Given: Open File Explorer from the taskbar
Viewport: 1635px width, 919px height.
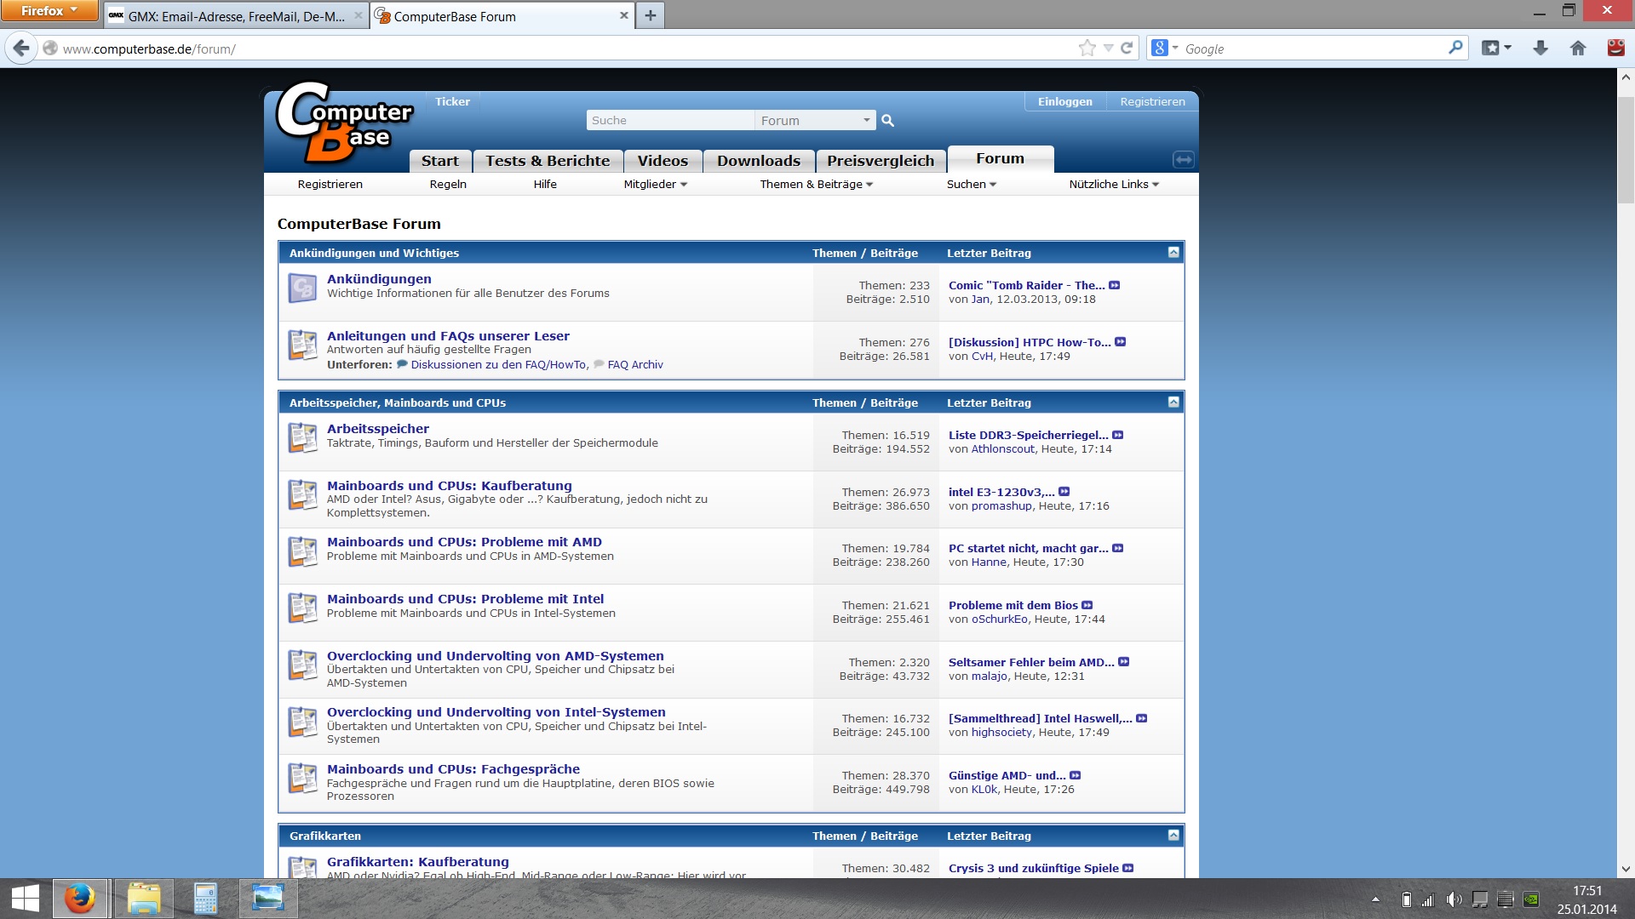Looking at the screenshot, I should (x=144, y=899).
